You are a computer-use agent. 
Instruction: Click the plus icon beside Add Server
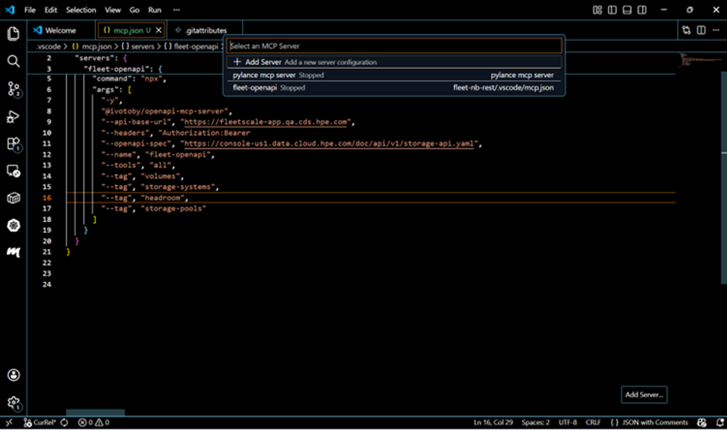click(237, 61)
